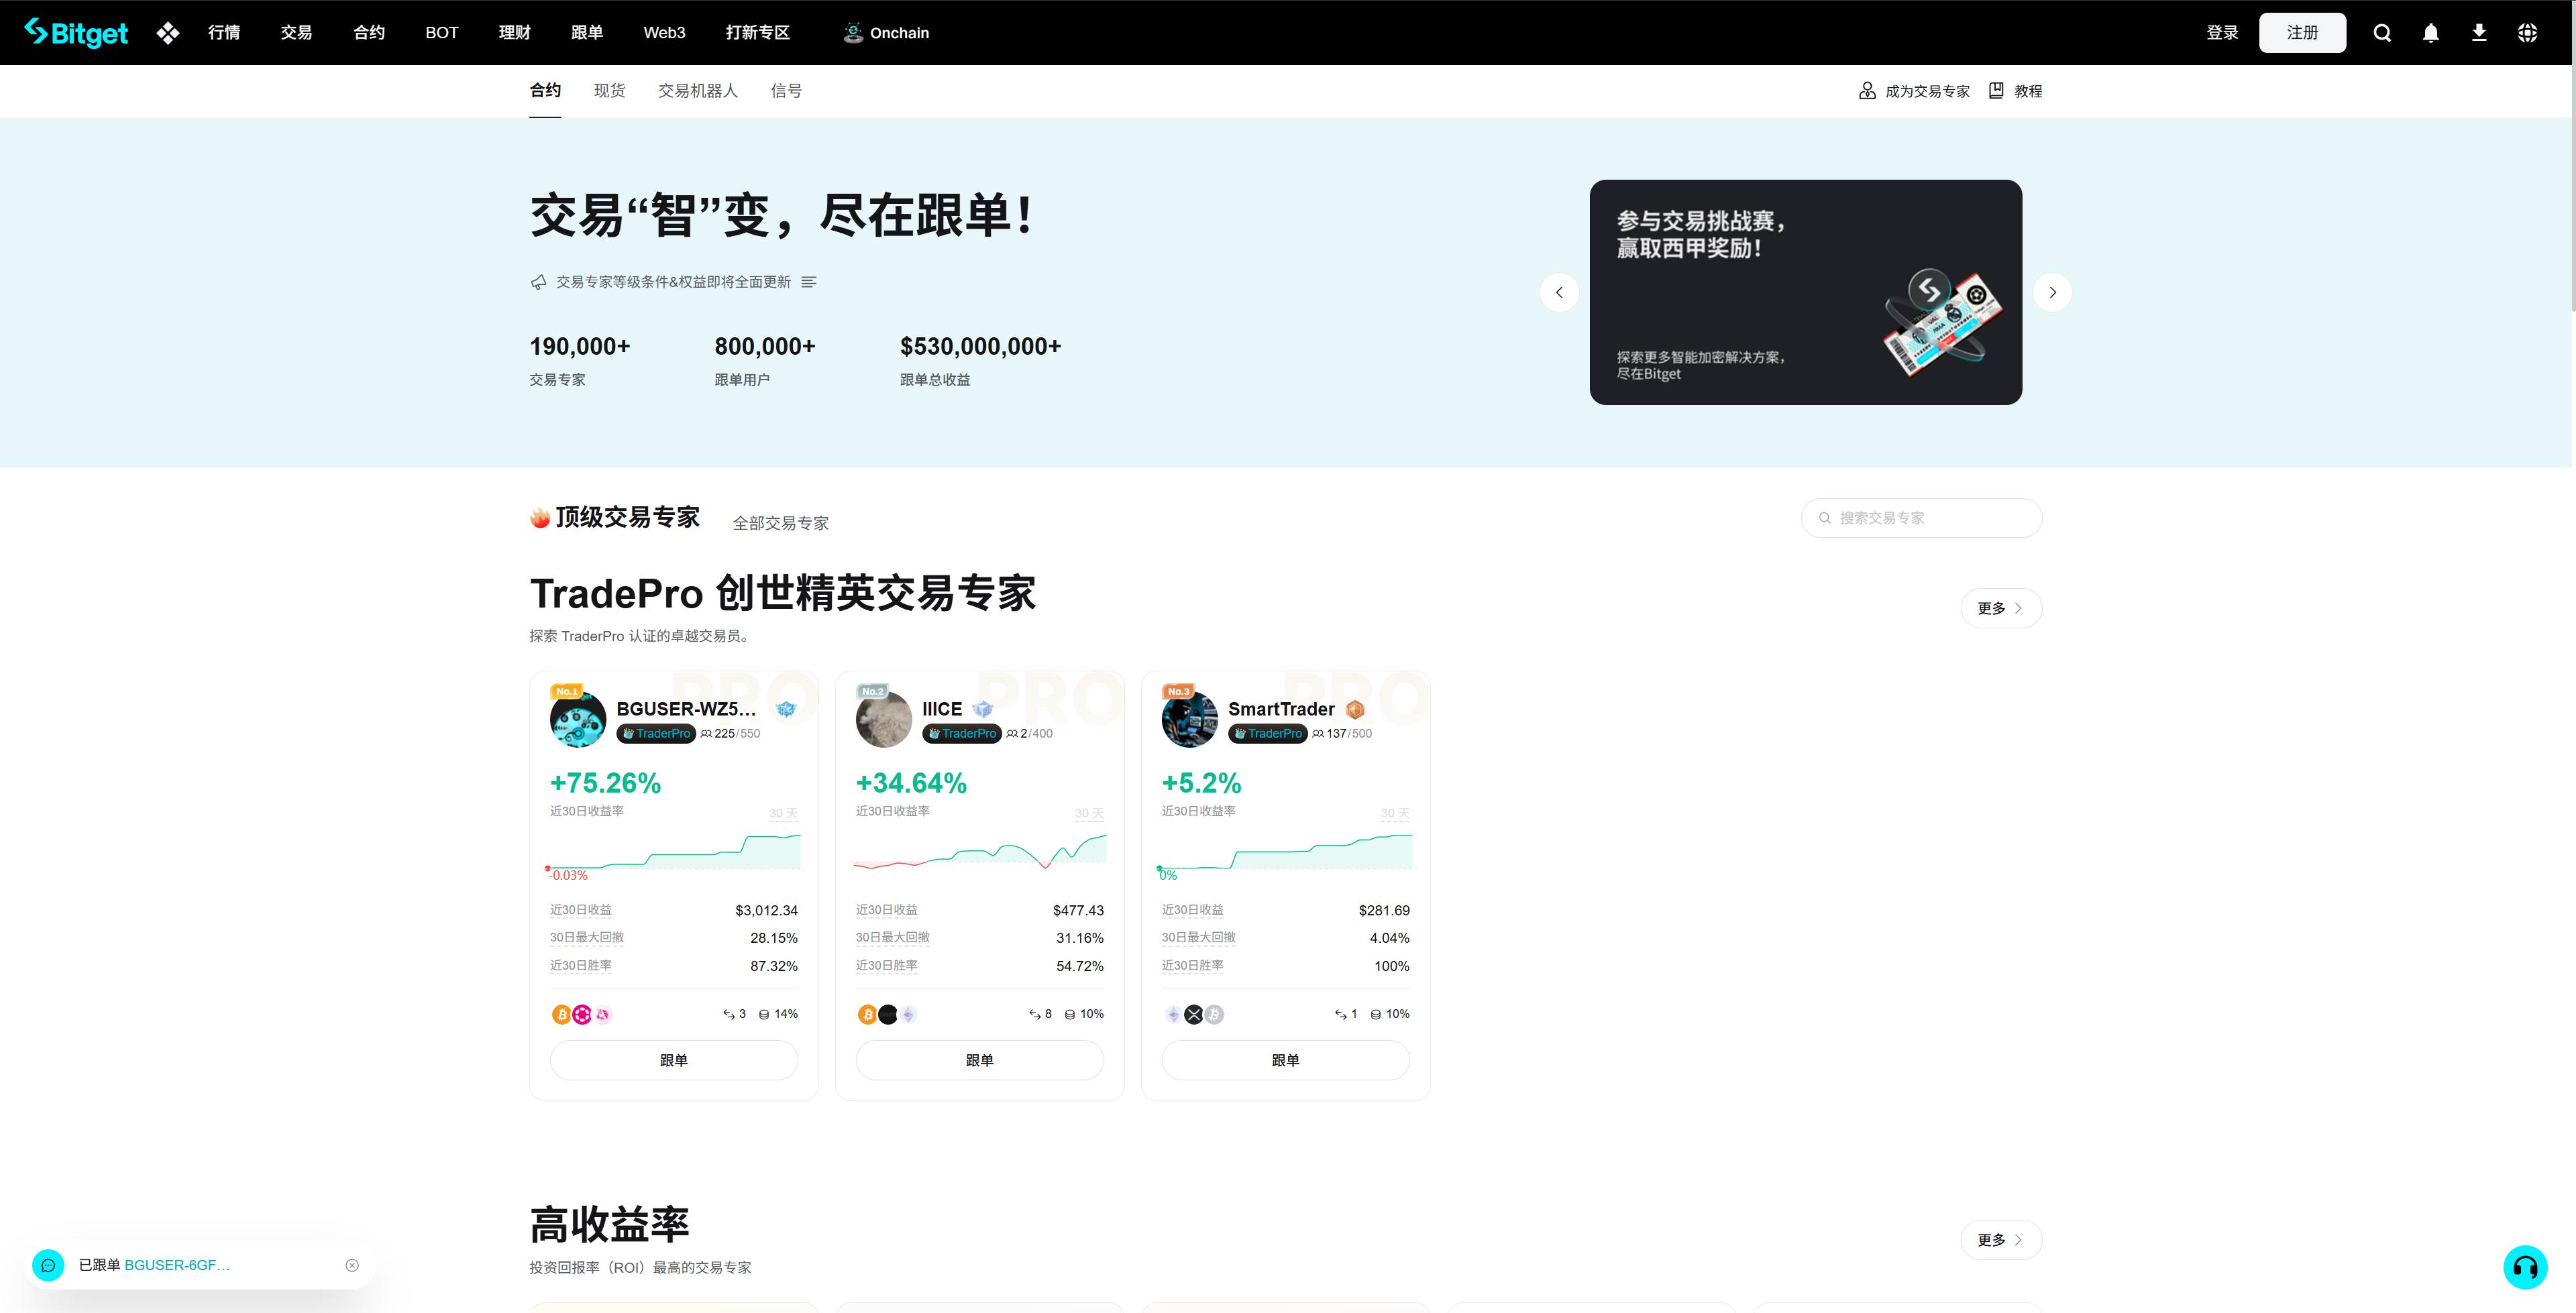Click the announcement list icon beside notice
This screenshot has height=1313, width=2576.
coord(809,282)
